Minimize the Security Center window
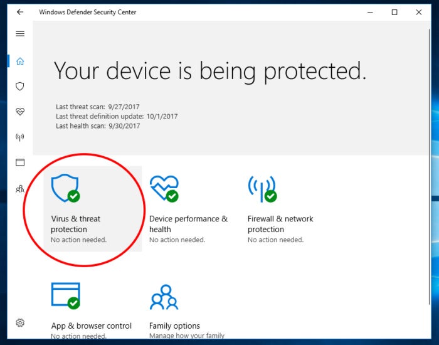 pyautogui.click(x=370, y=12)
